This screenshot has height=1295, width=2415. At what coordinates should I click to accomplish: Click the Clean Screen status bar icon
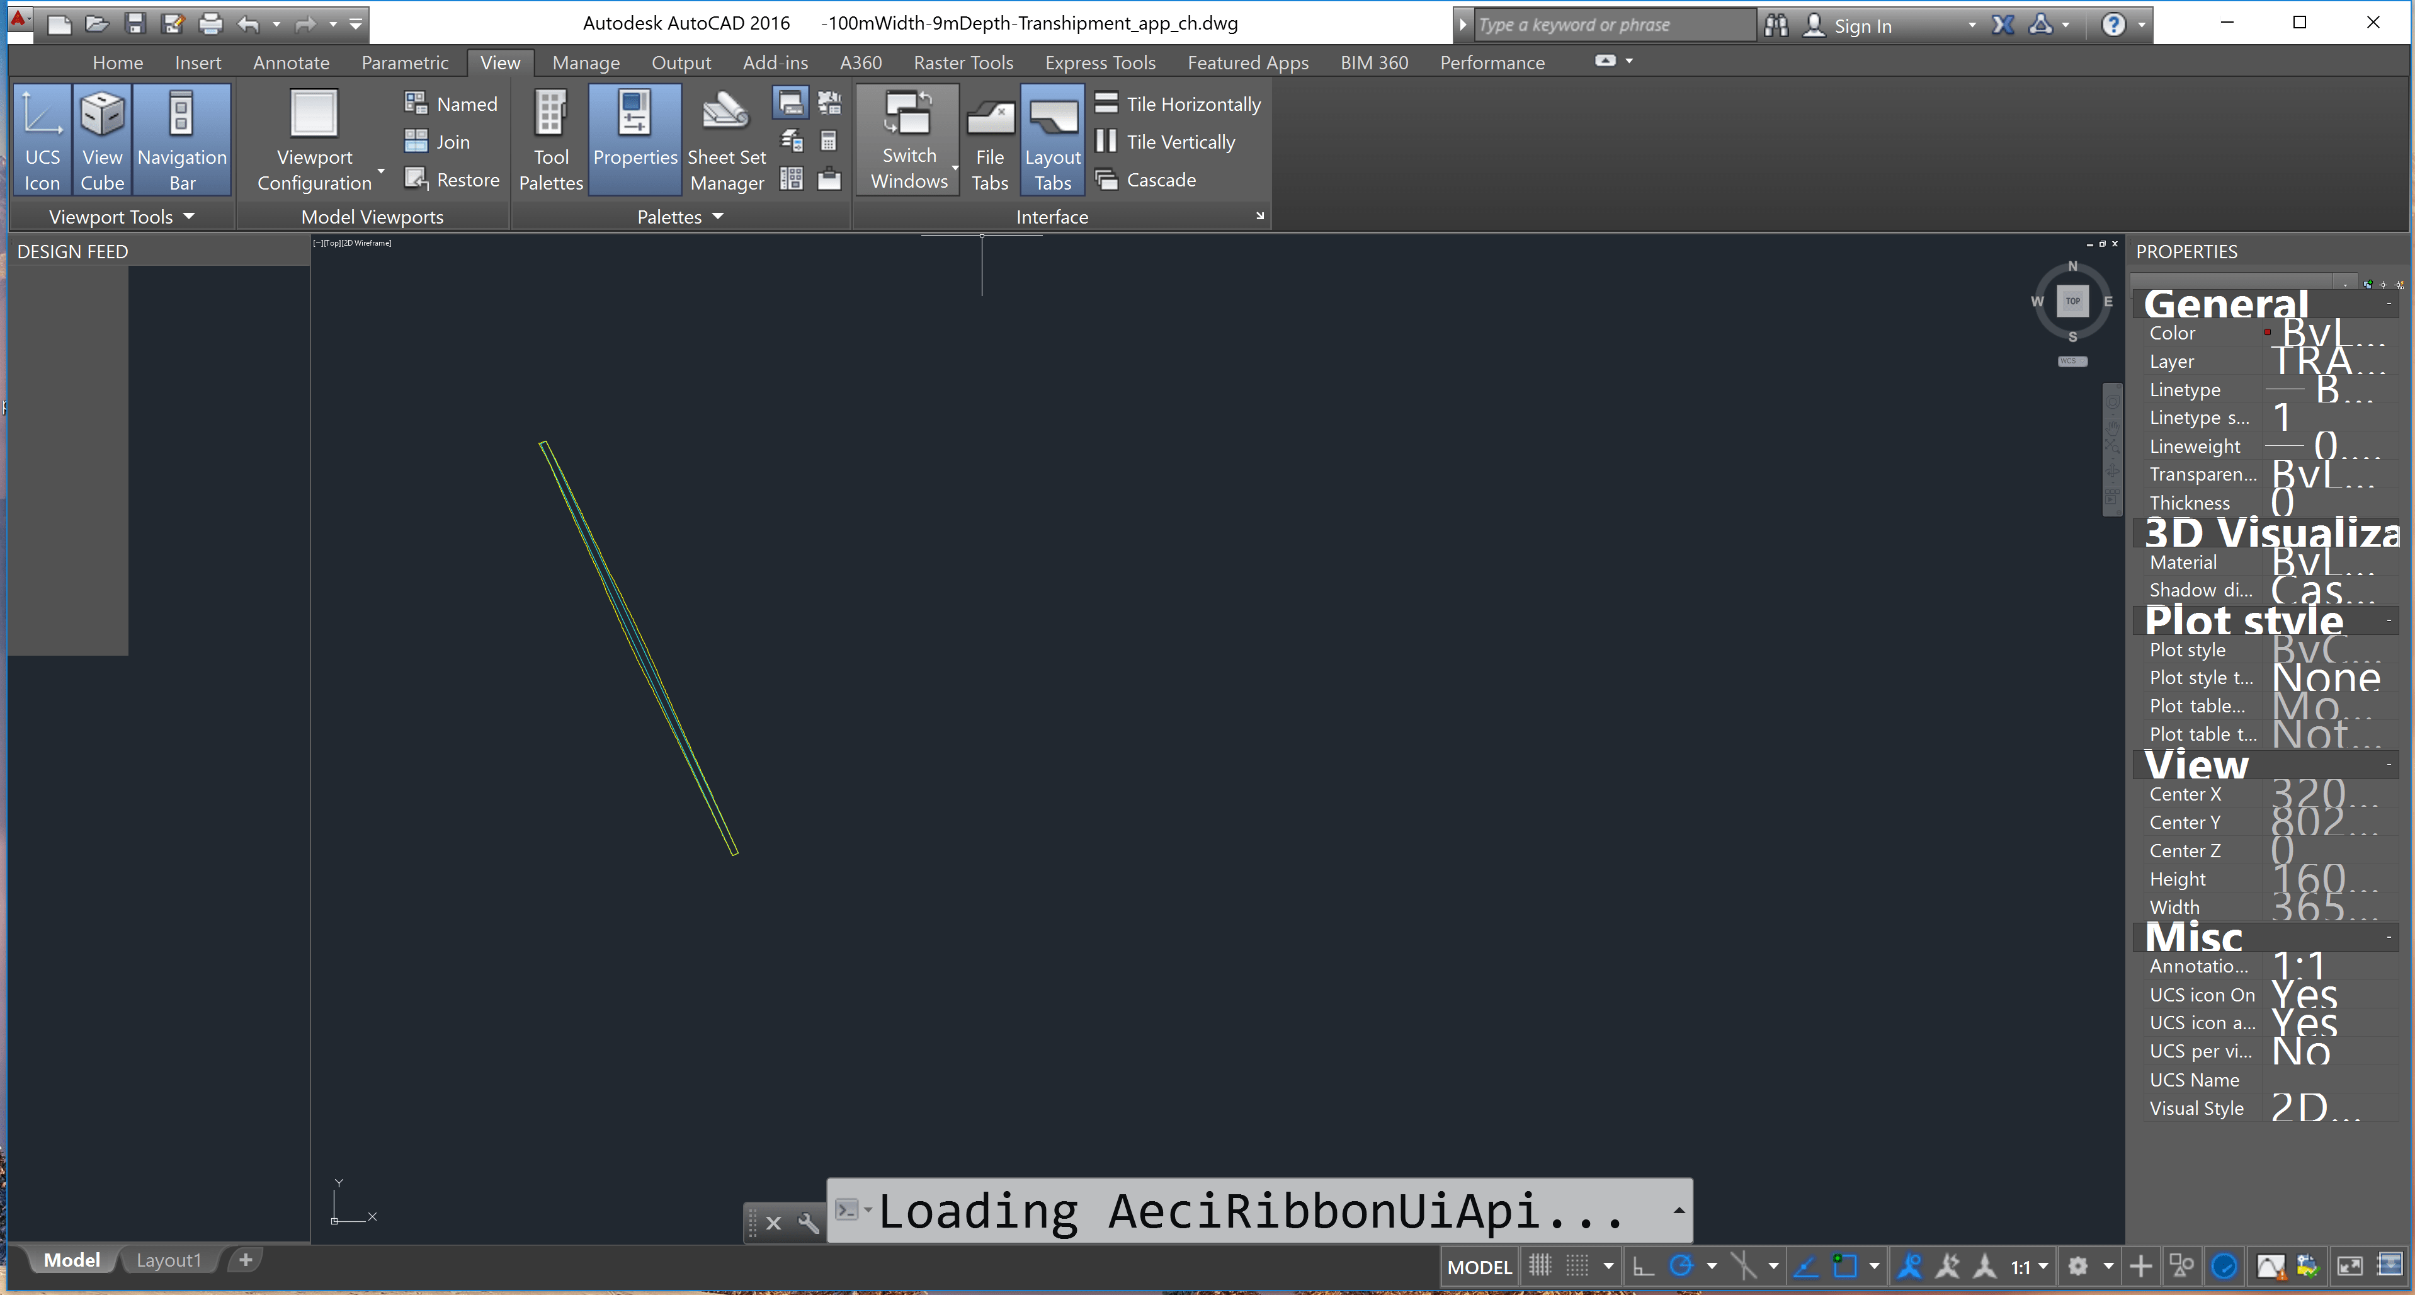tap(2350, 1267)
